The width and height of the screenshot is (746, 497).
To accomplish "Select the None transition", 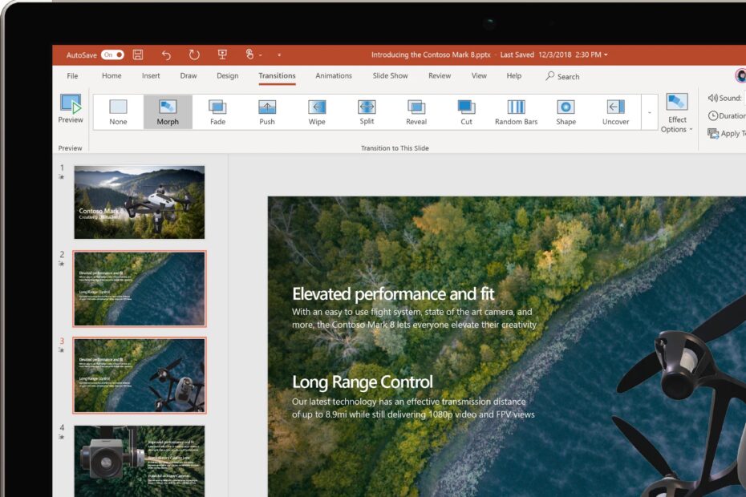I will pyautogui.click(x=118, y=112).
